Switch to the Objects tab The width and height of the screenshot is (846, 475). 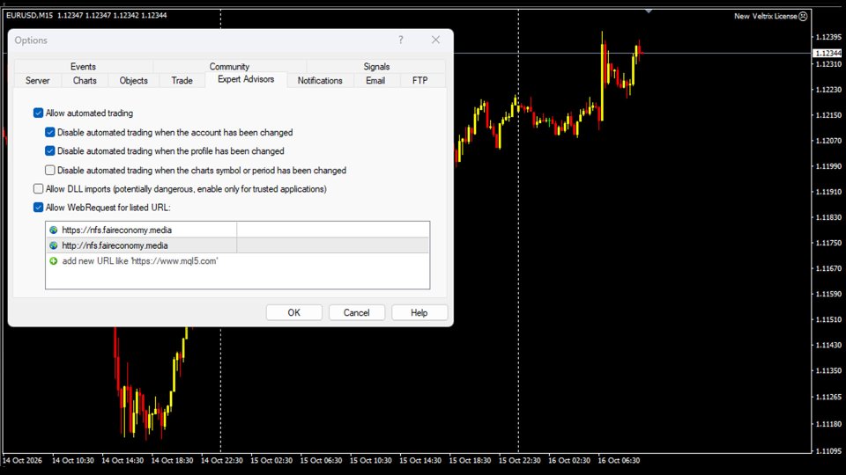coord(133,80)
